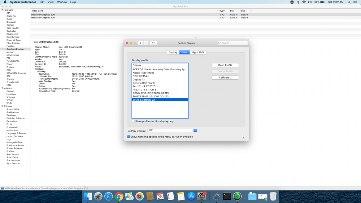This screenshot has height=203, width=361.
Task: Open Contacts book icon in Dock
Action: coord(150,197)
